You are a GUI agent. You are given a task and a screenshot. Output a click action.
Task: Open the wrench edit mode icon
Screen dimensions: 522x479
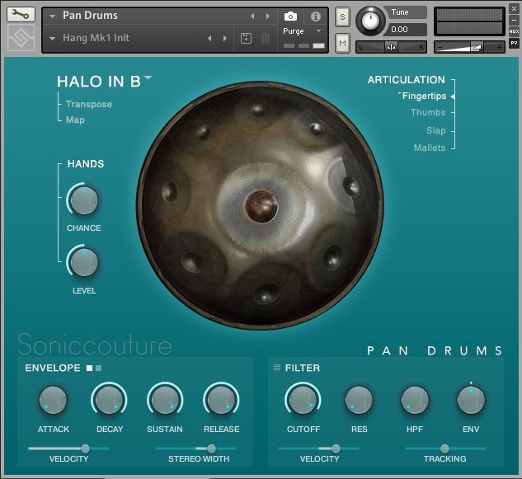(x=21, y=14)
